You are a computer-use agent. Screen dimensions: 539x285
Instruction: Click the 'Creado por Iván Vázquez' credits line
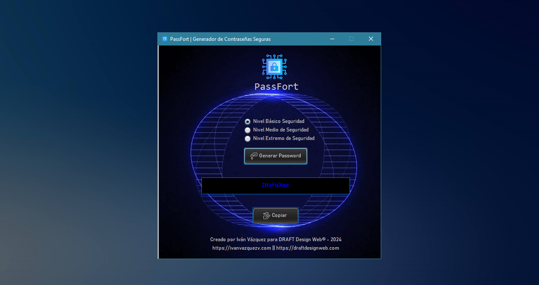[276, 239]
